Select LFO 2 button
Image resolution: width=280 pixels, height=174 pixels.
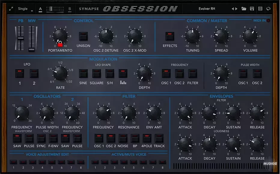click(x=34, y=73)
